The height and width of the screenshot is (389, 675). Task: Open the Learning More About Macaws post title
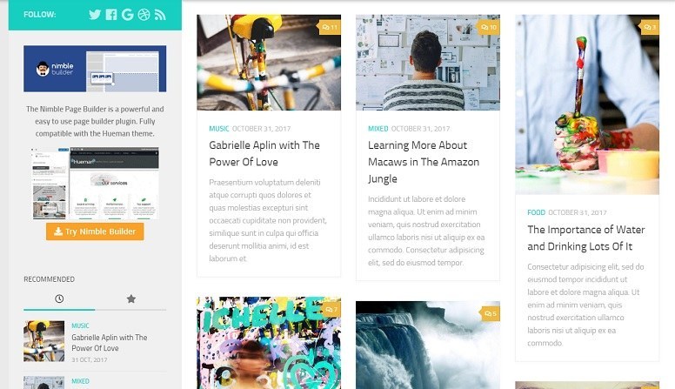coord(424,162)
